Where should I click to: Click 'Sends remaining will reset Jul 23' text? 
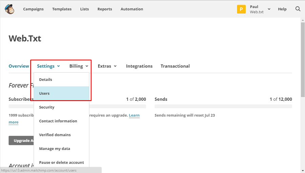[x=185, y=115]
